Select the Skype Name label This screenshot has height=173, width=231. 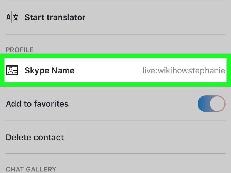pyautogui.click(x=50, y=70)
